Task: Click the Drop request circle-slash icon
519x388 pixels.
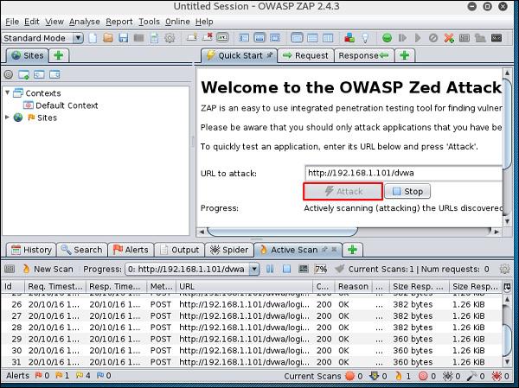Action: (x=433, y=38)
